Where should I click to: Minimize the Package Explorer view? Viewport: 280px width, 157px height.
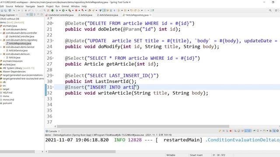(38, 15)
